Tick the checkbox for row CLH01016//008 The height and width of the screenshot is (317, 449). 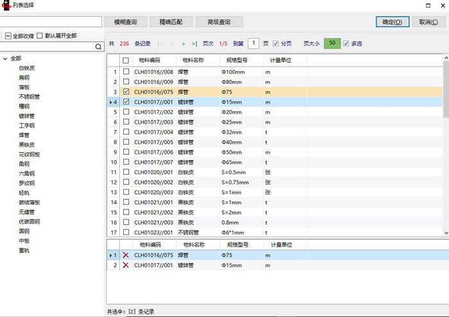coord(126,72)
